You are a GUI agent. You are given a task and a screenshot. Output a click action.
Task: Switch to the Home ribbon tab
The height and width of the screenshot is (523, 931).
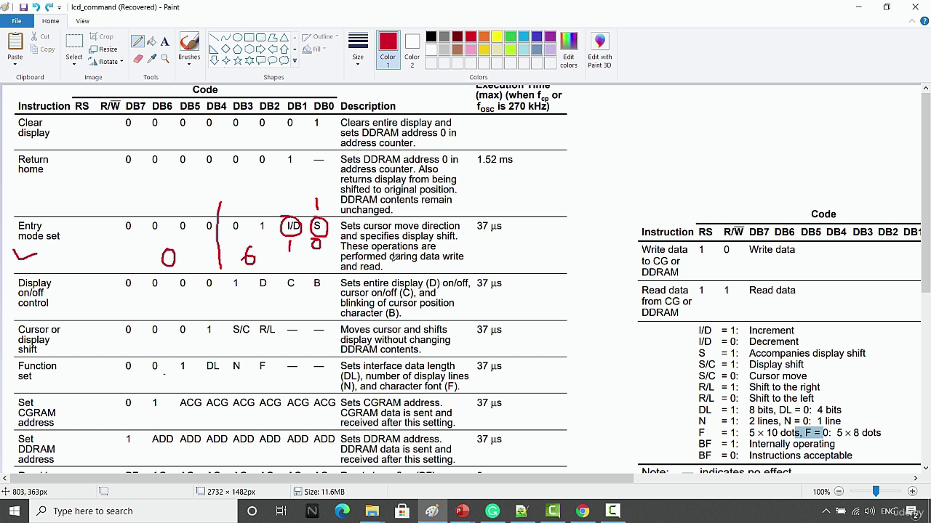click(50, 21)
